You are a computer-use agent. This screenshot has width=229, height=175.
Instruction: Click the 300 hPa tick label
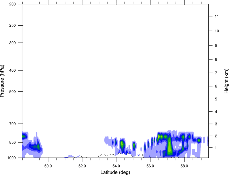(12, 43)
